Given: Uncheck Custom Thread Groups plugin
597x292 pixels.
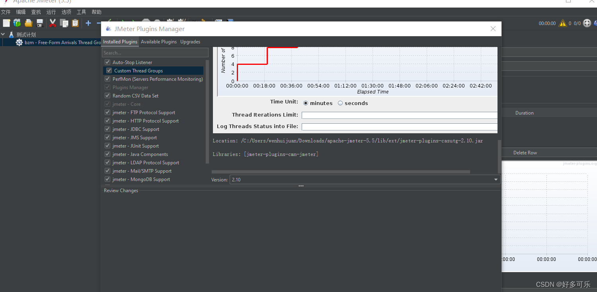Looking at the screenshot, I should coord(109,70).
